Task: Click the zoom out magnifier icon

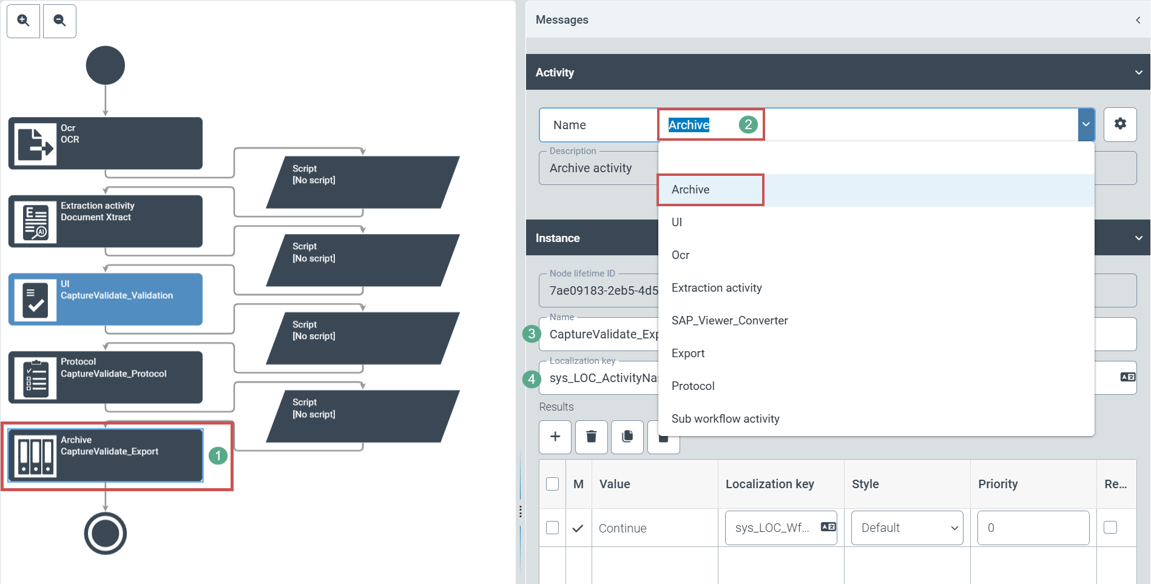Action: click(x=59, y=21)
